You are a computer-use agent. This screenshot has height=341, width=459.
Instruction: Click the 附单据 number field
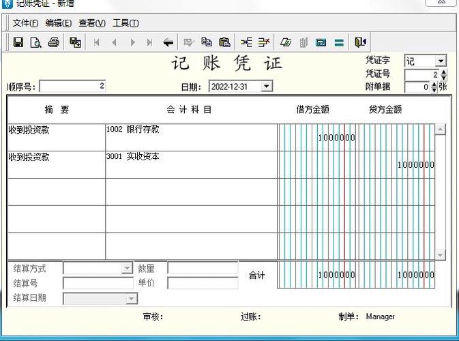tap(417, 87)
